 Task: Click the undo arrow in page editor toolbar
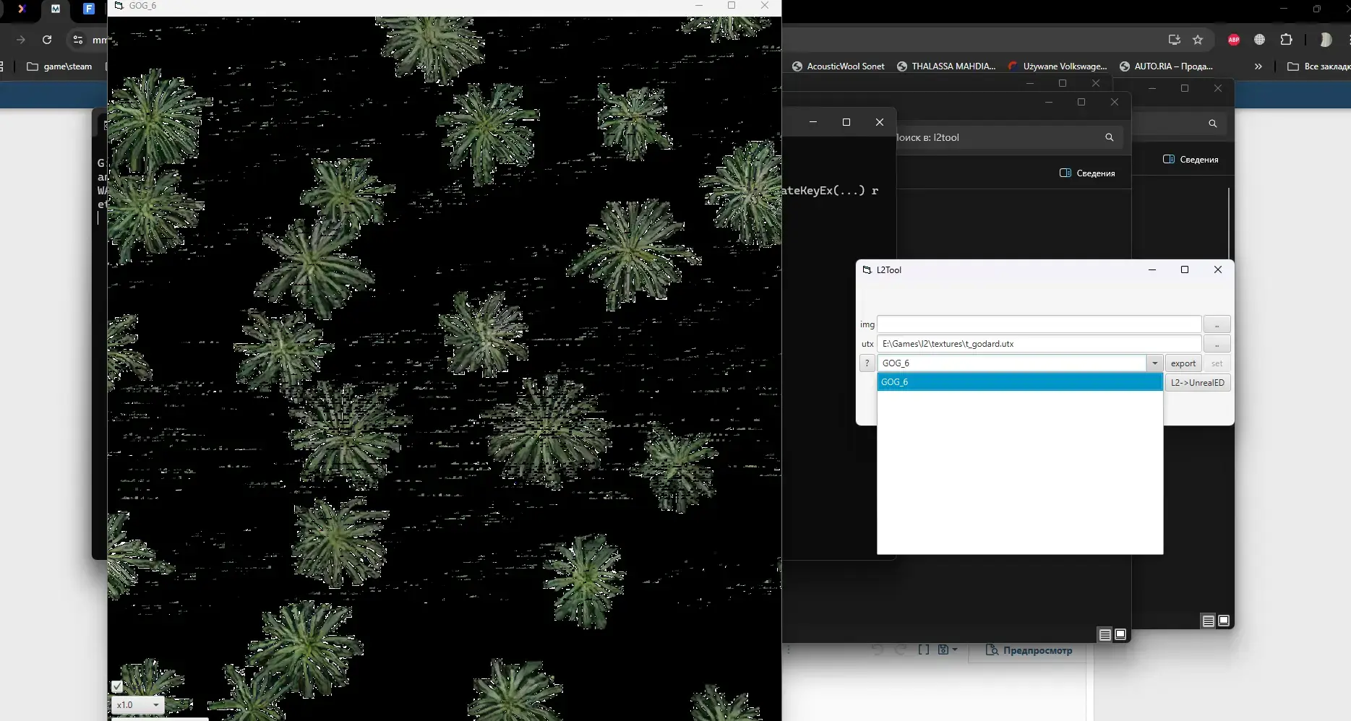coord(878,649)
